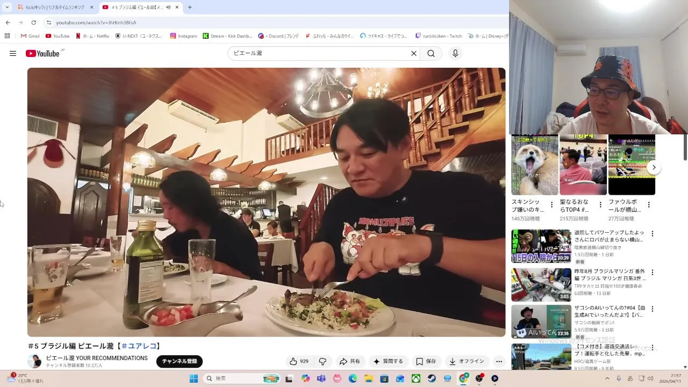Open 昨年8月 ブラジルマリンガ video title
The image size is (688, 387).
(610, 275)
